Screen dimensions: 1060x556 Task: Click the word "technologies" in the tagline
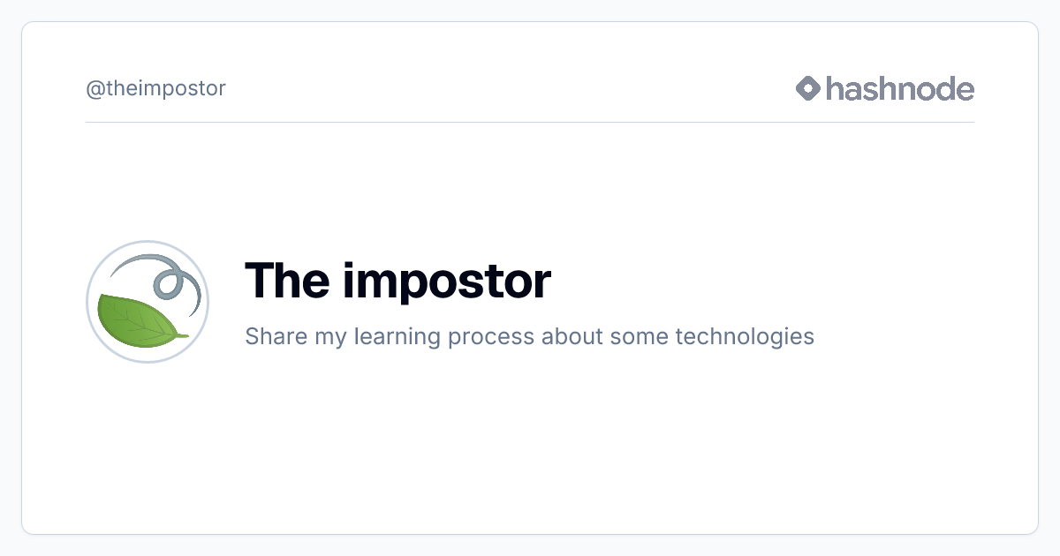click(745, 337)
